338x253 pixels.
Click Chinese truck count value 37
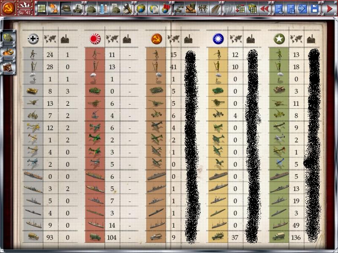[235, 237]
